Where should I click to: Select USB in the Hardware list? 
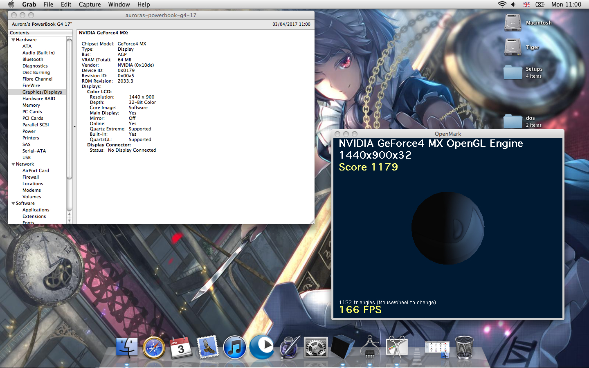27,157
